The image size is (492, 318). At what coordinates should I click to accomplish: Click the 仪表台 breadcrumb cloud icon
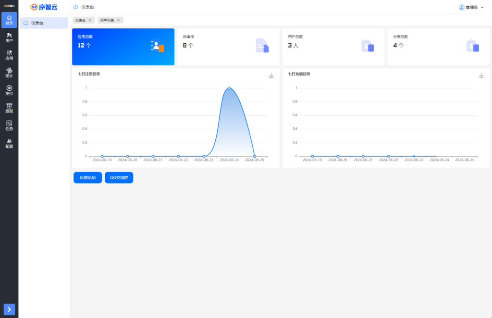point(75,7)
